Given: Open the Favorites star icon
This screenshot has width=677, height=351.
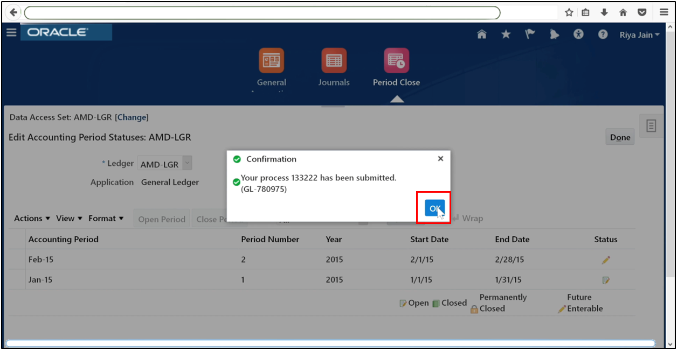Looking at the screenshot, I should (506, 34).
